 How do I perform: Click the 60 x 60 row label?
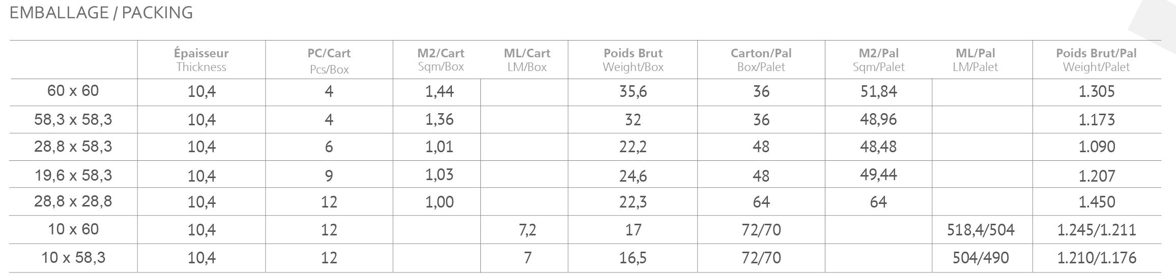73,91
